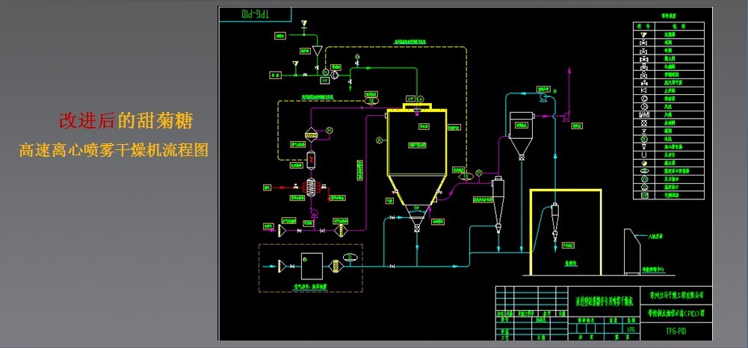Click the number 115 in the title block
748x348 pixels.
coord(632,328)
